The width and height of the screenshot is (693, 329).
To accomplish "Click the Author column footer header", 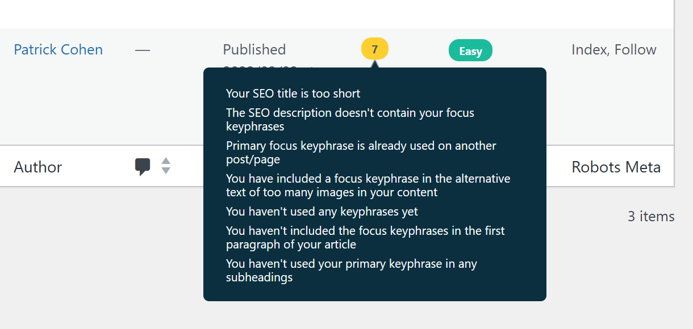I will [38, 167].
